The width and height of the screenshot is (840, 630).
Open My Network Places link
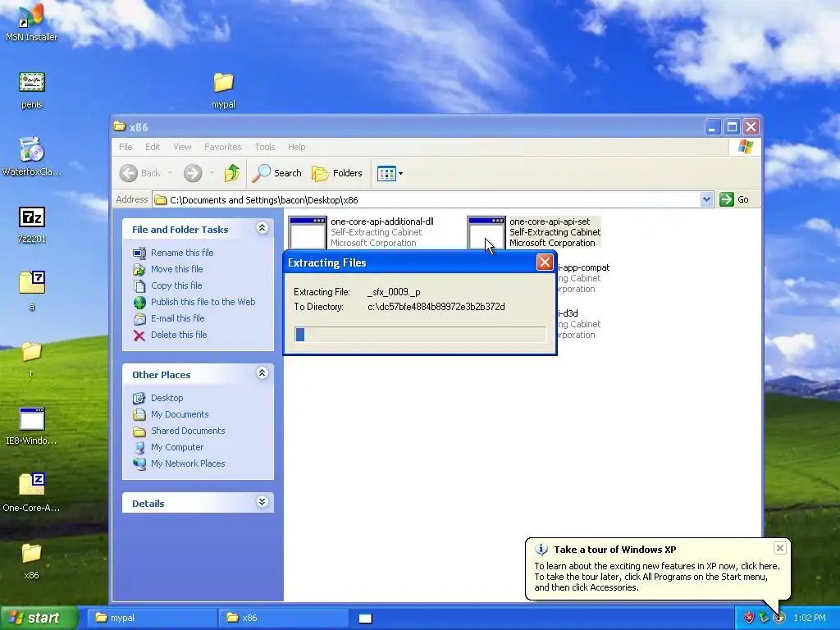click(179, 464)
